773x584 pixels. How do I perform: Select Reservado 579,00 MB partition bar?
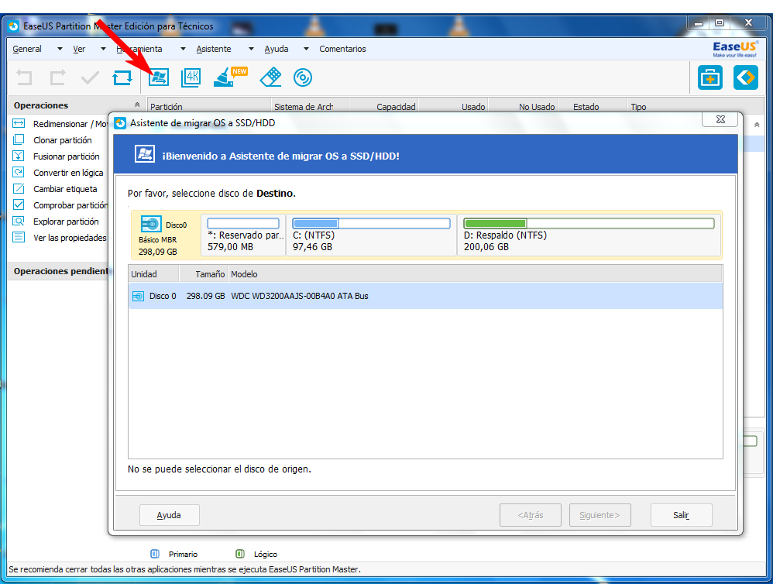click(x=243, y=235)
